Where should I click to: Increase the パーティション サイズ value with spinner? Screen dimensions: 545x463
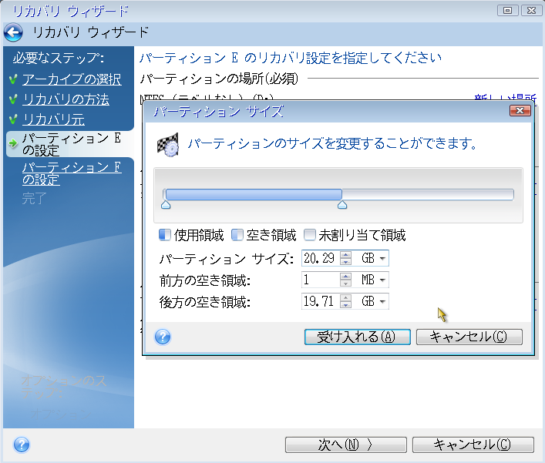click(346, 254)
